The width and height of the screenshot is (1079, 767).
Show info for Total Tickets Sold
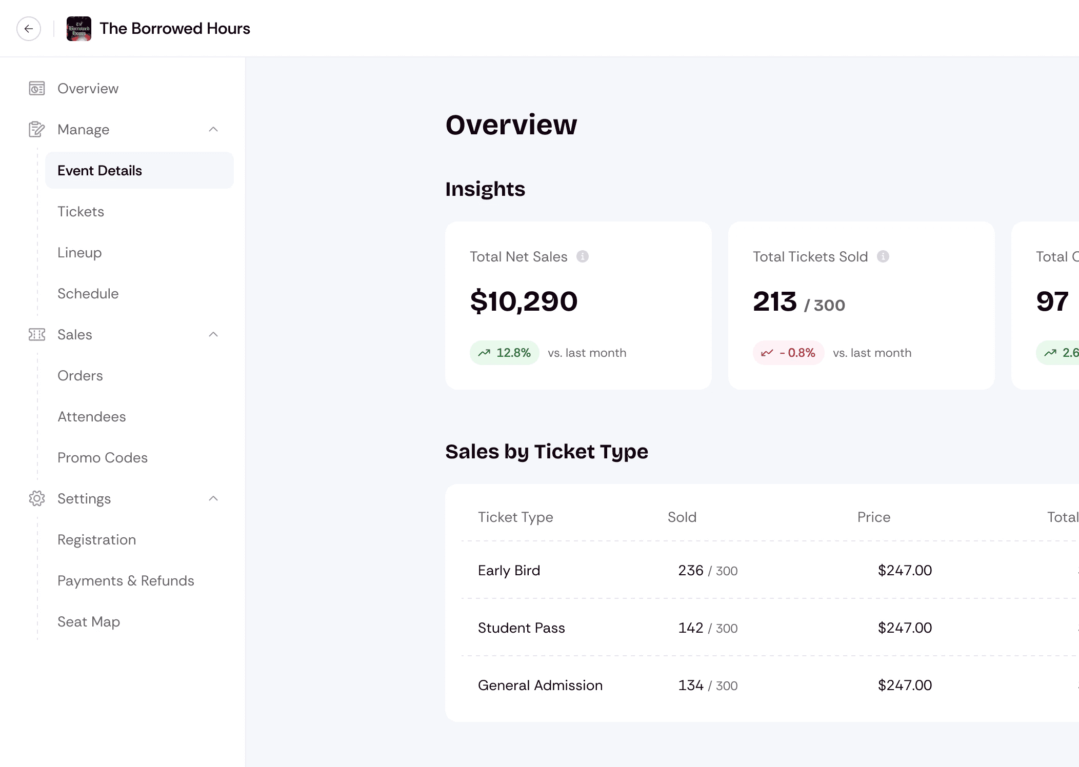pyautogui.click(x=883, y=256)
